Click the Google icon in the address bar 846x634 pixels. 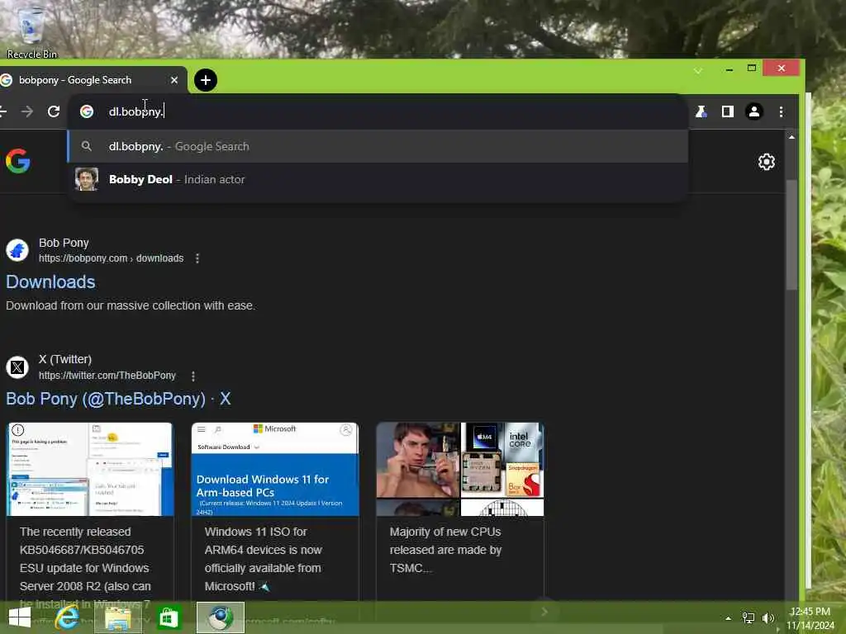[x=87, y=111]
